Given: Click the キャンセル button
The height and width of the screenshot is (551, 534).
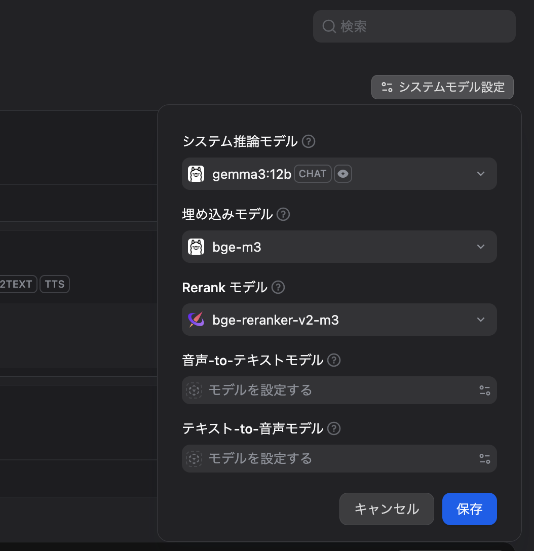Looking at the screenshot, I should tap(387, 509).
